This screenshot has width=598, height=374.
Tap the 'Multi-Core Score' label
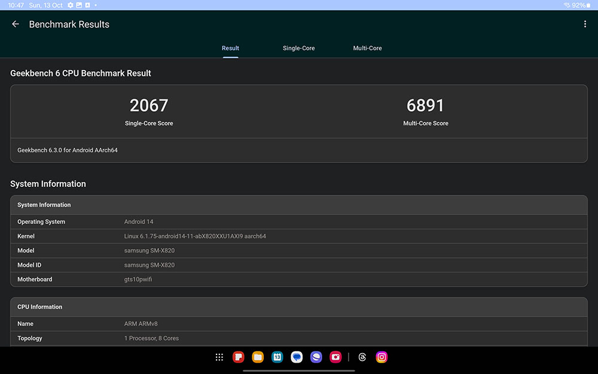point(426,124)
